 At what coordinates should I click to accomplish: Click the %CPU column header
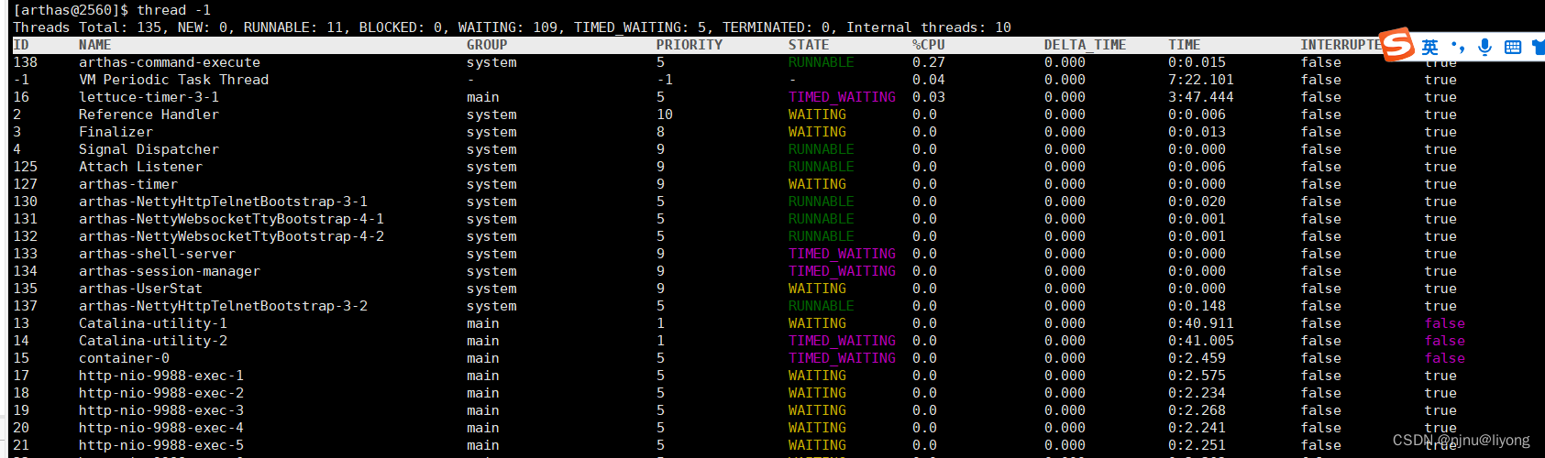929,45
